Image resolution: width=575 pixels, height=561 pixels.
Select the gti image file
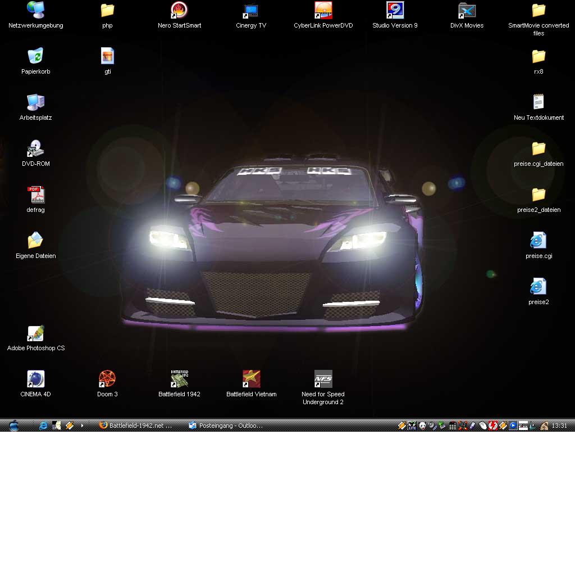pos(107,61)
